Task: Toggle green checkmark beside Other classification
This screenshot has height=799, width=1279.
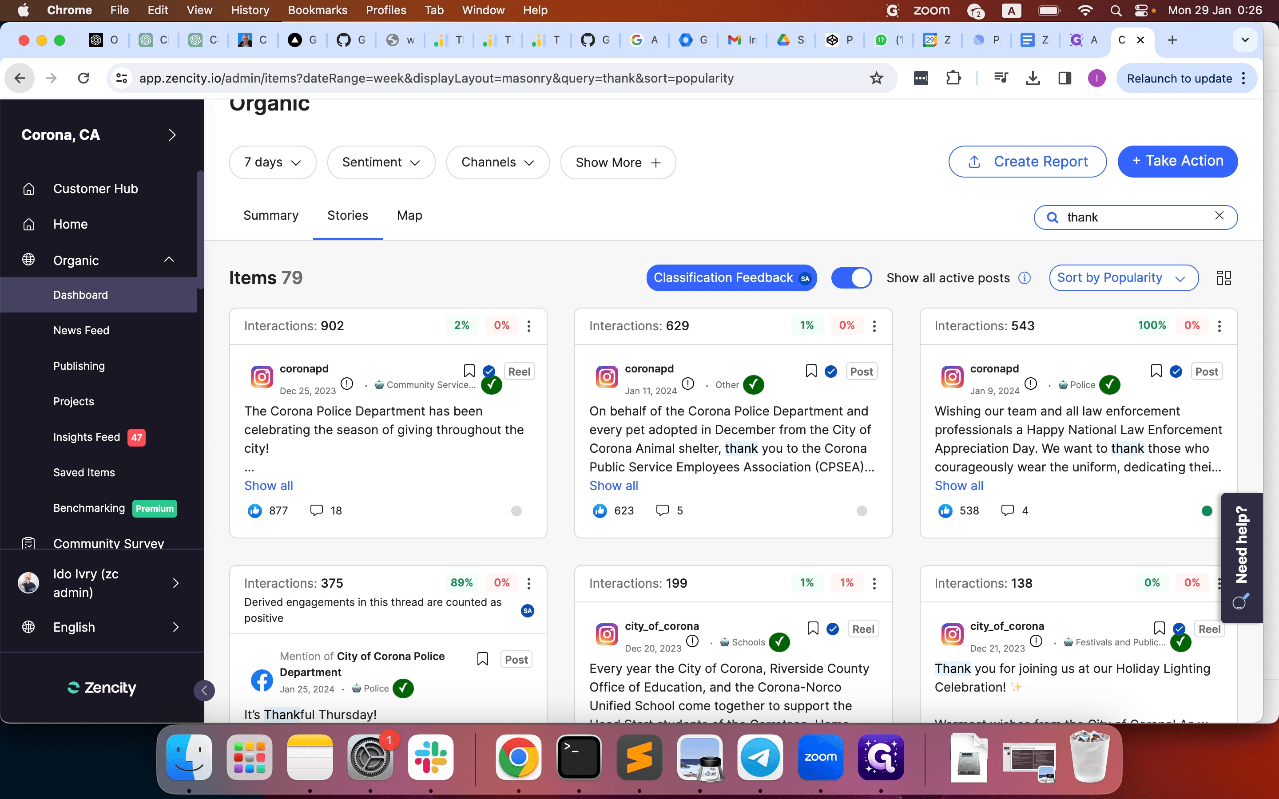Action: [x=753, y=385]
